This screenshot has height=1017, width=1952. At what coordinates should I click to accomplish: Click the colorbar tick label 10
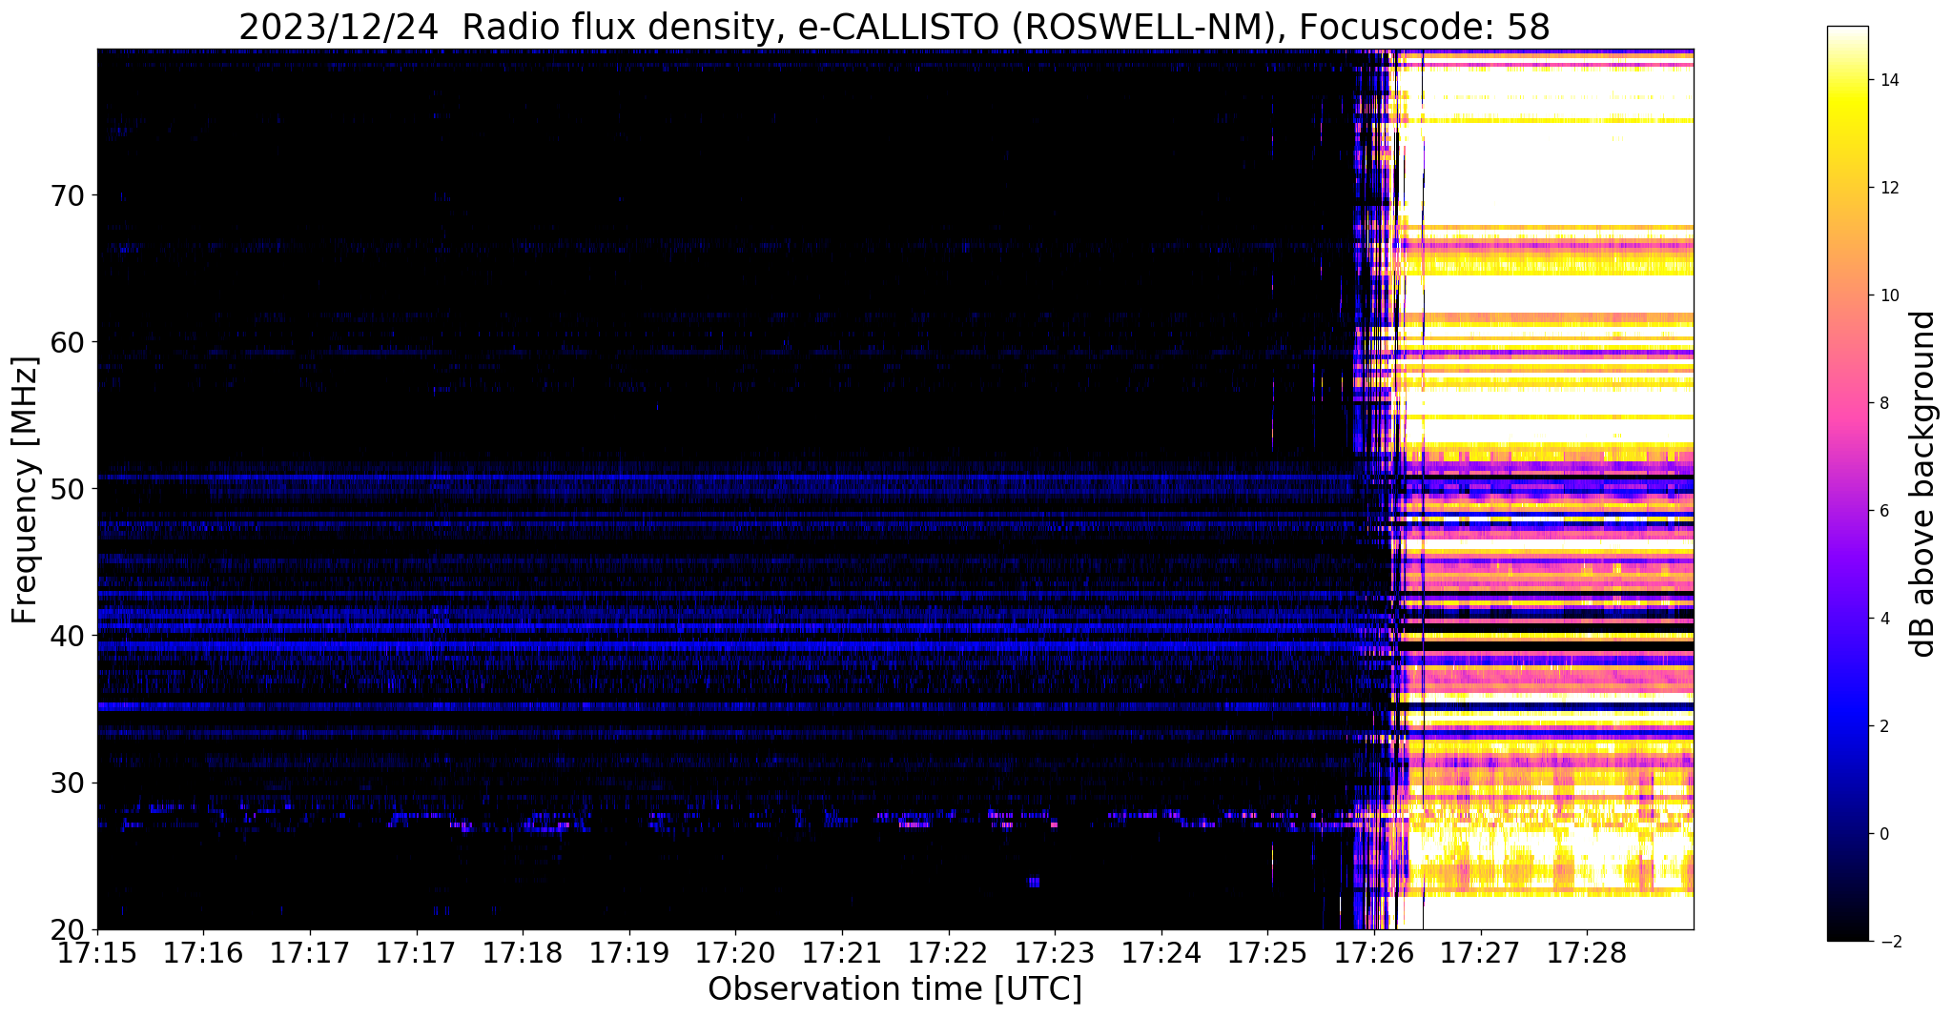pyautogui.click(x=1888, y=295)
